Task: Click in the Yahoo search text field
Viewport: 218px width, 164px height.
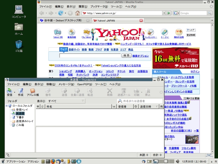Action: click(x=90, y=55)
